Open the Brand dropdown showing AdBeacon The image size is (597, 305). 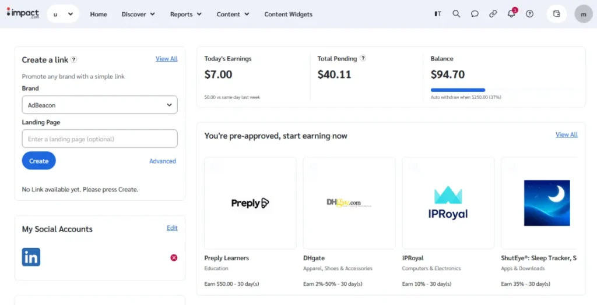coord(100,105)
